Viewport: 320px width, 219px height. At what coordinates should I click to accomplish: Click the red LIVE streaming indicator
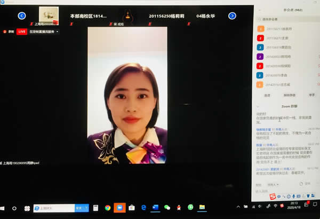[22, 32]
